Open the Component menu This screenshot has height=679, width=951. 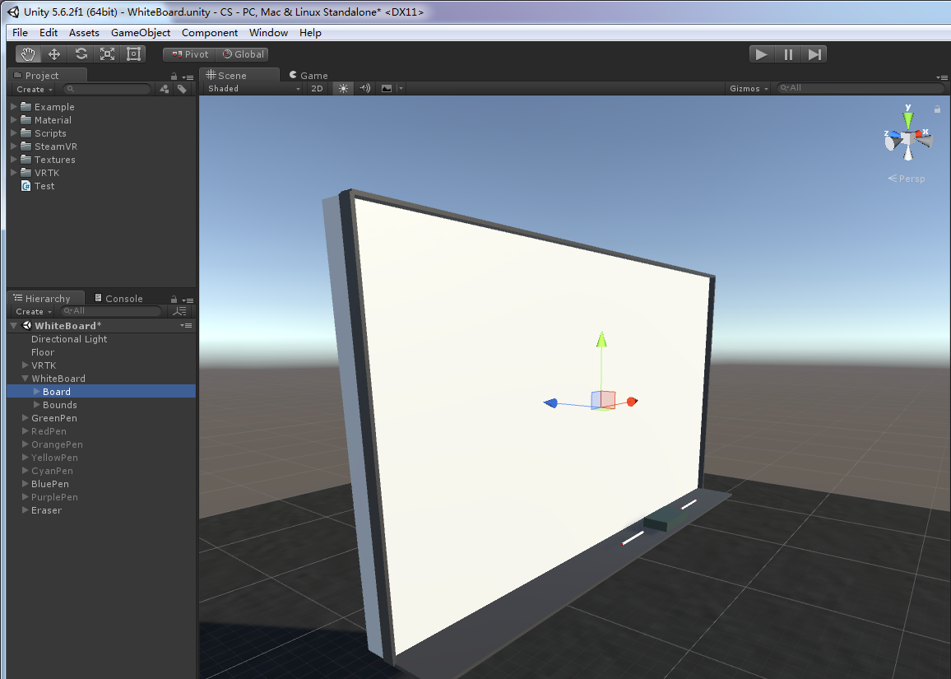(x=210, y=33)
